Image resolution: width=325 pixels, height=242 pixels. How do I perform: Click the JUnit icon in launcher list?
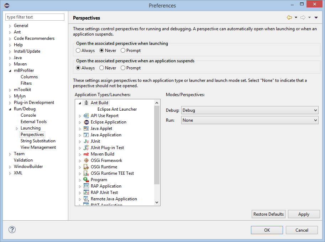pos(86,141)
